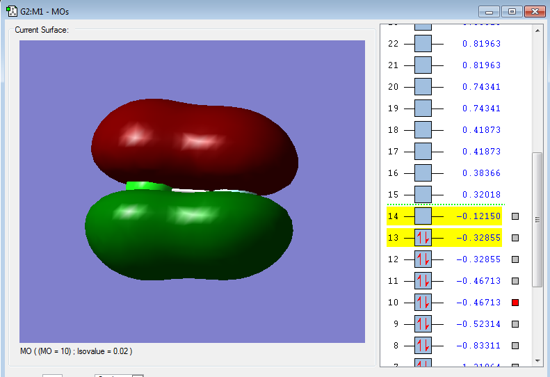The height and width of the screenshot is (377, 550).
Task: Click the highlighted orbital number 14
Action: [394, 216]
